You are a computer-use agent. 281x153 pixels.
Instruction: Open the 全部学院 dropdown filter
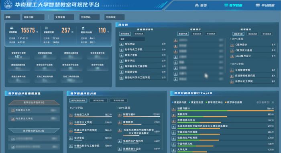tap(64, 17)
